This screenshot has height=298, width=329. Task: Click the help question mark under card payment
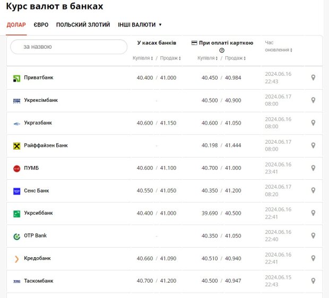tap(222, 50)
